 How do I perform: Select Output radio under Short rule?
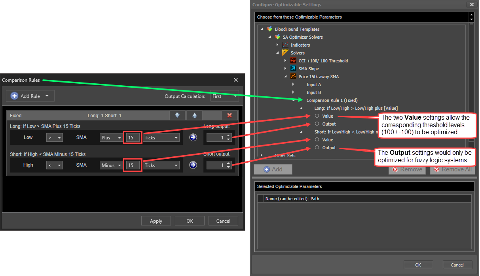click(317, 148)
